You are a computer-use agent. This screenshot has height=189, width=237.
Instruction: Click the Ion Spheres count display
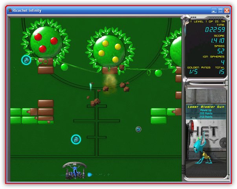pos(222,62)
